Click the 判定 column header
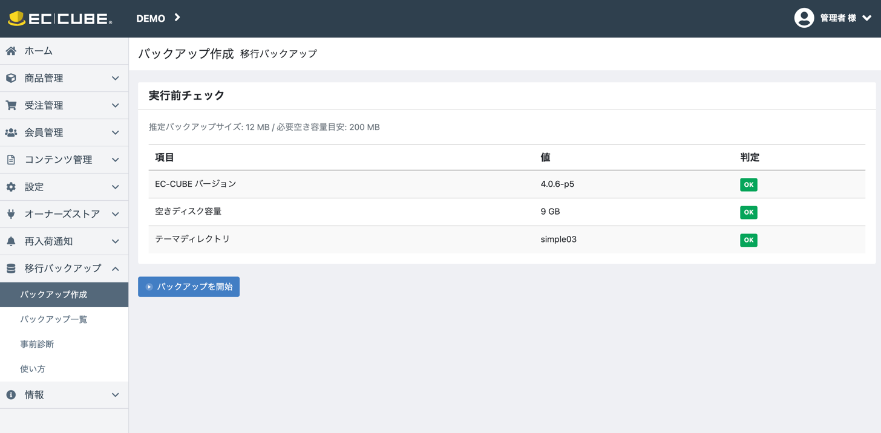 750,158
